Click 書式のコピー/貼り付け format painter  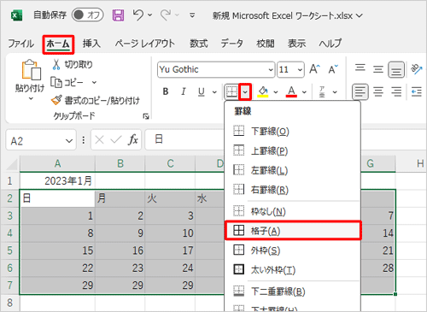click(96, 100)
